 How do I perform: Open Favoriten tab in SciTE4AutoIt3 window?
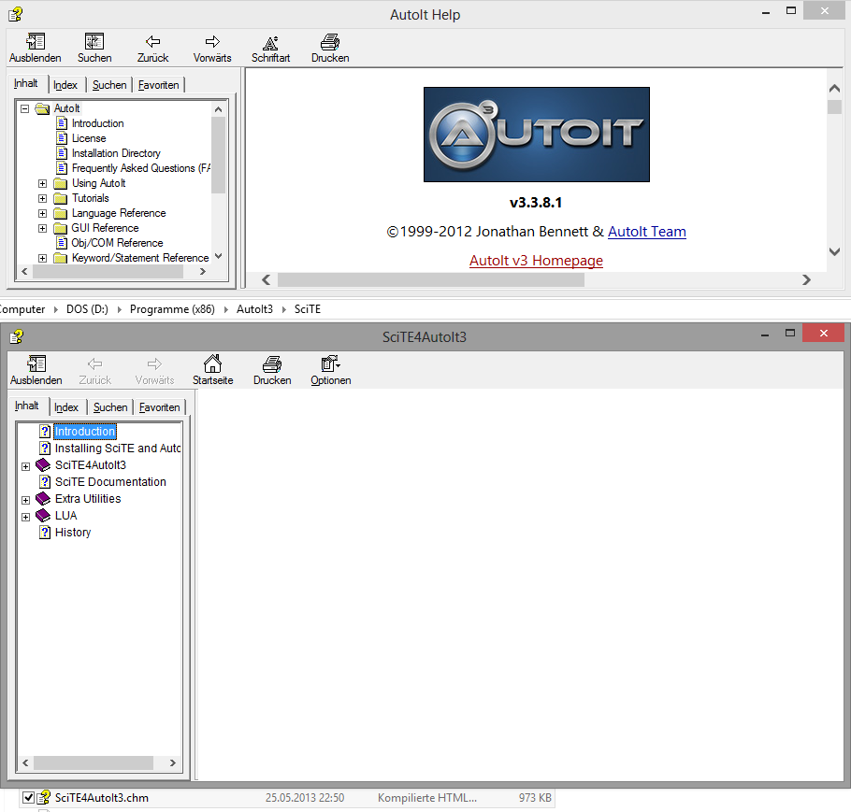[160, 407]
